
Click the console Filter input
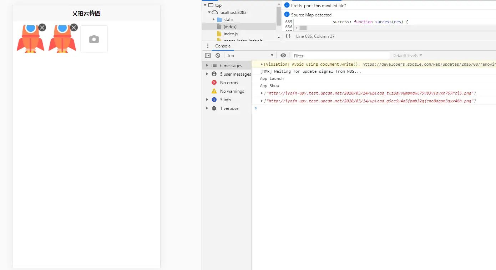341,56
